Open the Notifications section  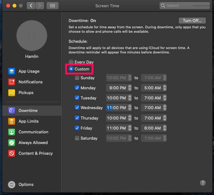pos(31,82)
